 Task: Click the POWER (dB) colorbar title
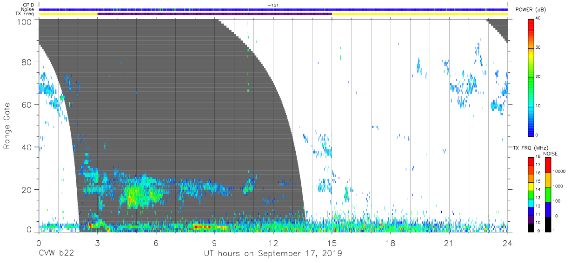(530, 9)
